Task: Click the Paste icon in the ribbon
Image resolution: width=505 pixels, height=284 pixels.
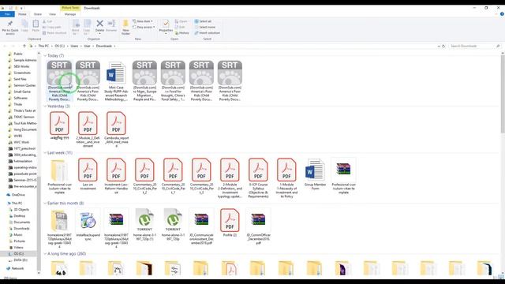Action: pos(36,24)
